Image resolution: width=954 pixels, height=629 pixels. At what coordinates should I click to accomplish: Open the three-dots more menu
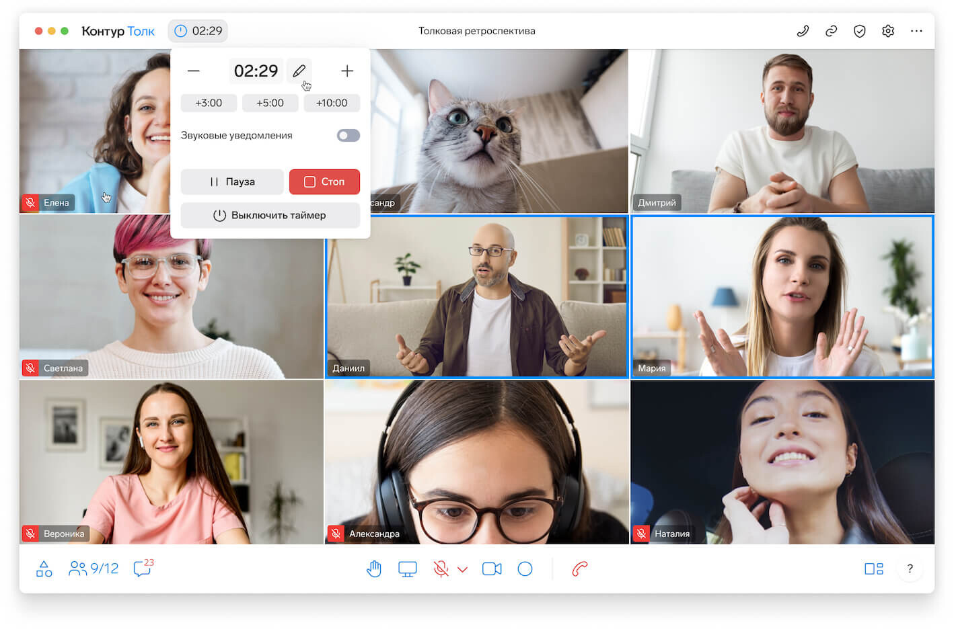pos(916,31)
